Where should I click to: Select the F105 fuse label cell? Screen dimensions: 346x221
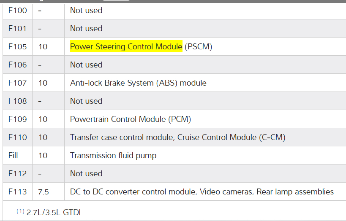17,47
